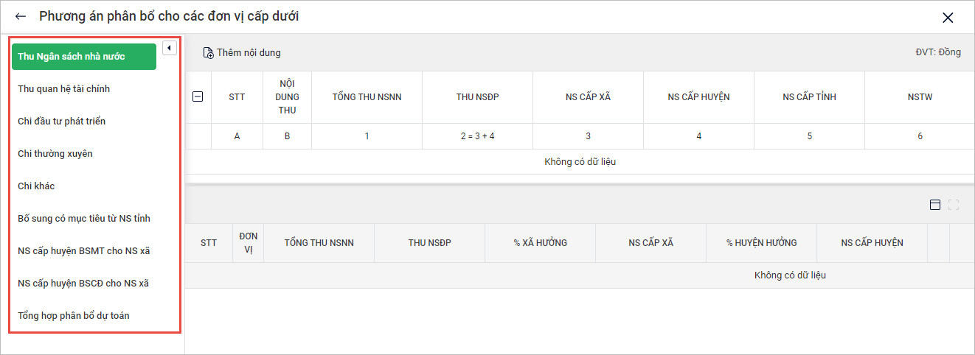This screenshot has width=975, height=355.
Task: Open Bổ sung có mục tiêu từ NS tỉnh
Action: tap(84, 219)
